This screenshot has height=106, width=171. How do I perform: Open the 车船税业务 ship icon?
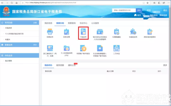click(x=133, y=32)
